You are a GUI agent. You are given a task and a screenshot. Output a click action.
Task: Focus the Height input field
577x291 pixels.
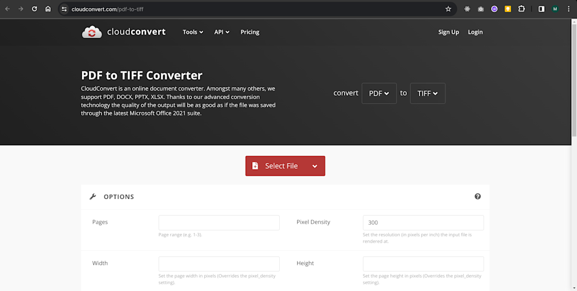[423, 264]
